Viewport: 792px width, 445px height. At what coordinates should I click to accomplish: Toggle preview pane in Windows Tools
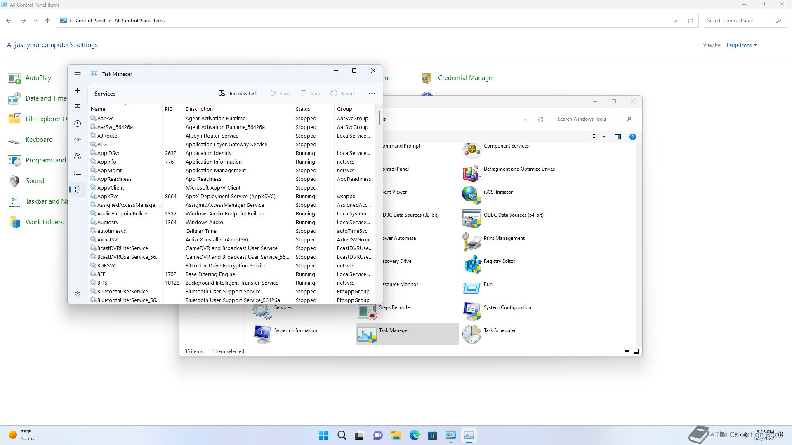[618, 137]
